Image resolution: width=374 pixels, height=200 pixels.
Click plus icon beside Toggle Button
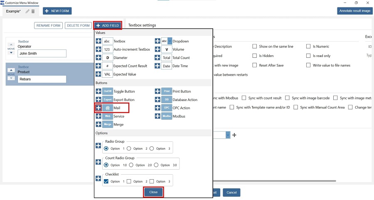[x=98, y=91]
